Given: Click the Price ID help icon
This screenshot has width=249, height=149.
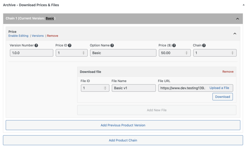Looking at the screenshot, I should tap(70, 45).
